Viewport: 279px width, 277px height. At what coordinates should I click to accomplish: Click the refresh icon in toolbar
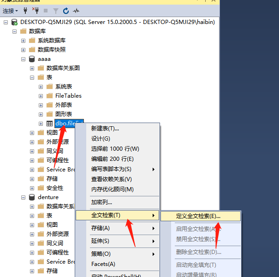tap(66, 11)
